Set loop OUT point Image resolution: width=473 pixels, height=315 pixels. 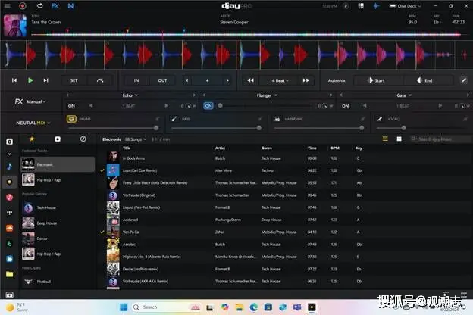coord(162,80)
